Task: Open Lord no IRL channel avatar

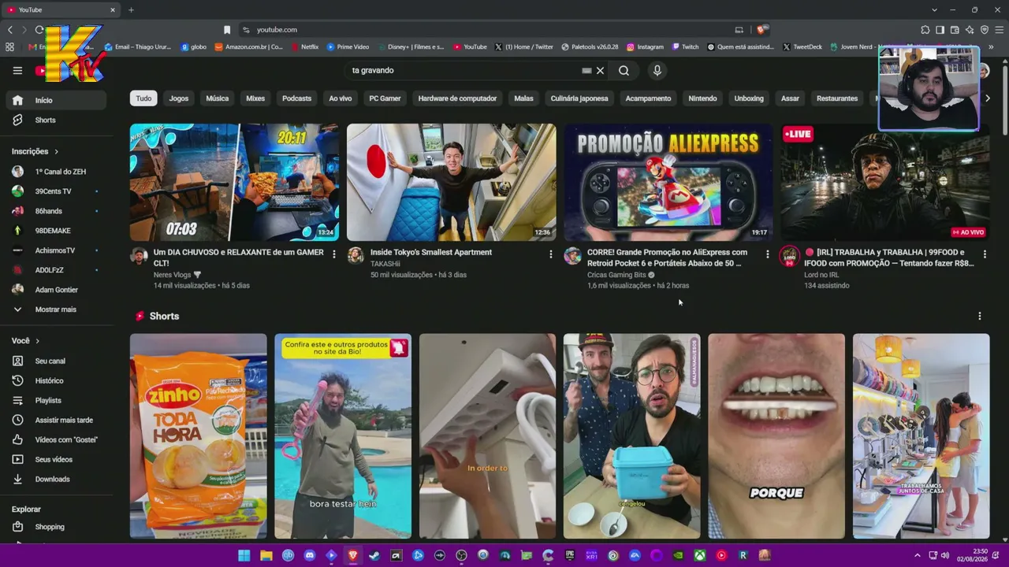Action: (789, 256)
